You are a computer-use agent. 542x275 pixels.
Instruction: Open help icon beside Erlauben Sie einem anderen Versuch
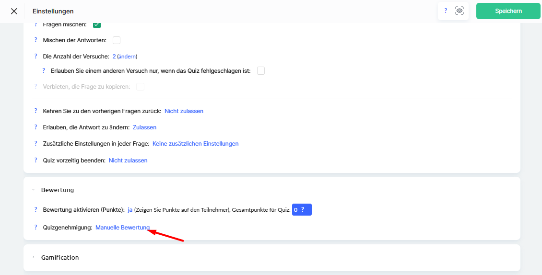pos(44,71)
